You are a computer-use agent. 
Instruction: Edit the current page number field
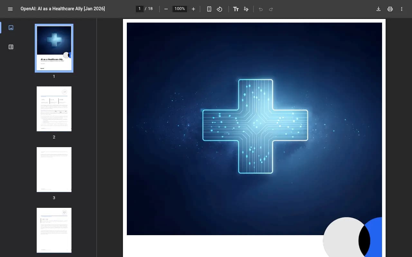(139, 9)
